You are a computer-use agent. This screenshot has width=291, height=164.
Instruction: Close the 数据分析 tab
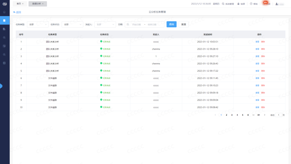coord(43,4)
